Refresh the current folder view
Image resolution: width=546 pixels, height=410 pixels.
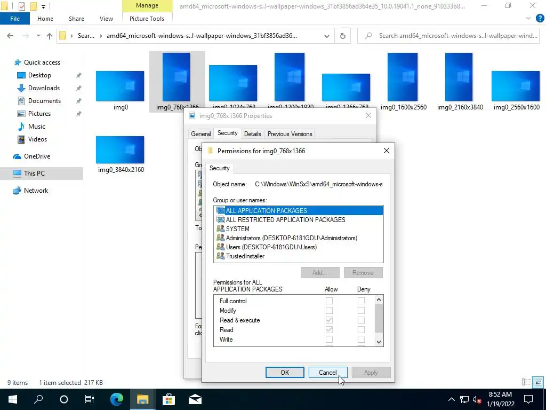coord(343,36)
